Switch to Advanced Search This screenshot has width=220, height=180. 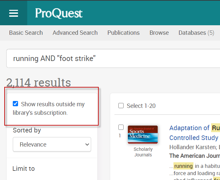tap(75, 33)
